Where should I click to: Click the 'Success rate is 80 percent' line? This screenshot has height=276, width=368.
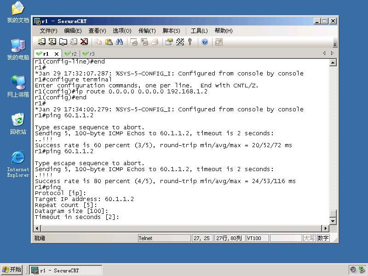click(165, 181)
